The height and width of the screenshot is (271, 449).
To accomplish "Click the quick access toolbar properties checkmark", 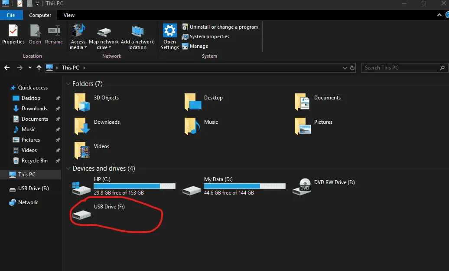I will (x=20, y=3).
